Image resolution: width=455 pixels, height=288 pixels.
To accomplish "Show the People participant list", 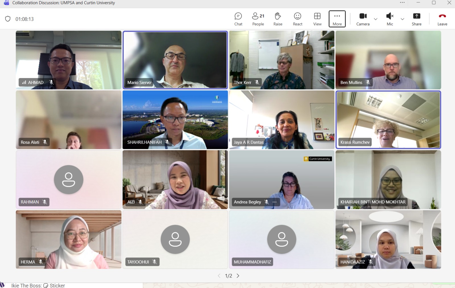I will click(258, 19).
